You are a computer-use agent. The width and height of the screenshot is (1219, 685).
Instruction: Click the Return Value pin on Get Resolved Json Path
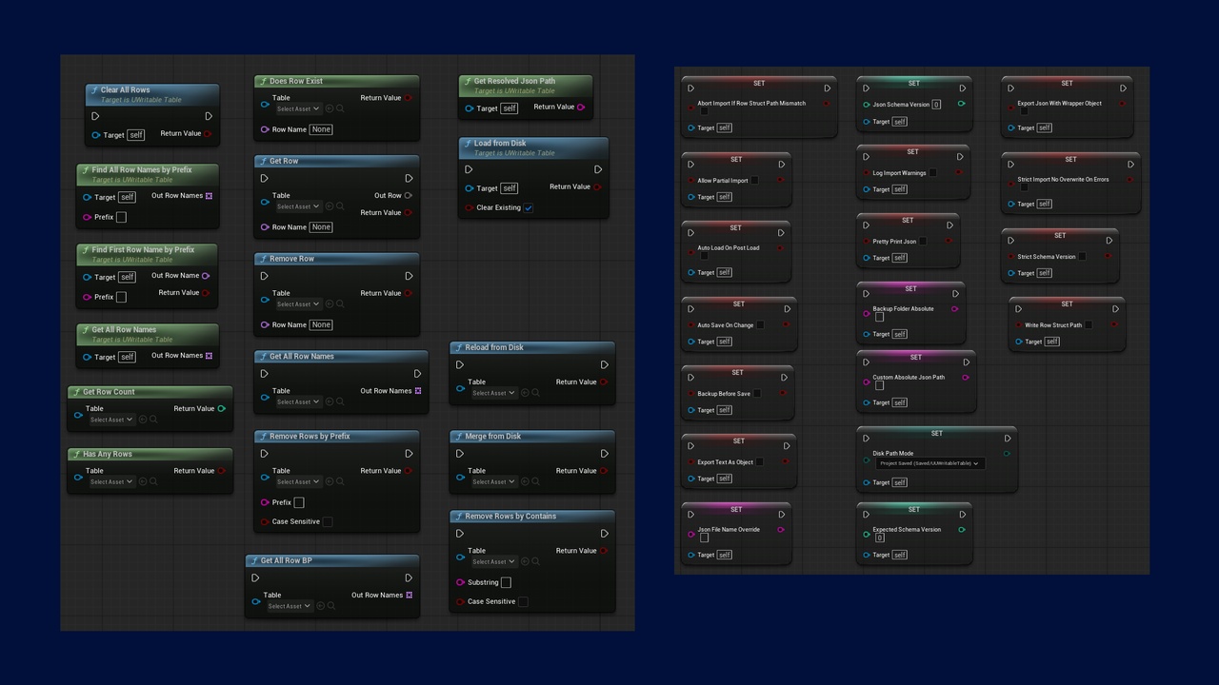[x=582, y=108]
